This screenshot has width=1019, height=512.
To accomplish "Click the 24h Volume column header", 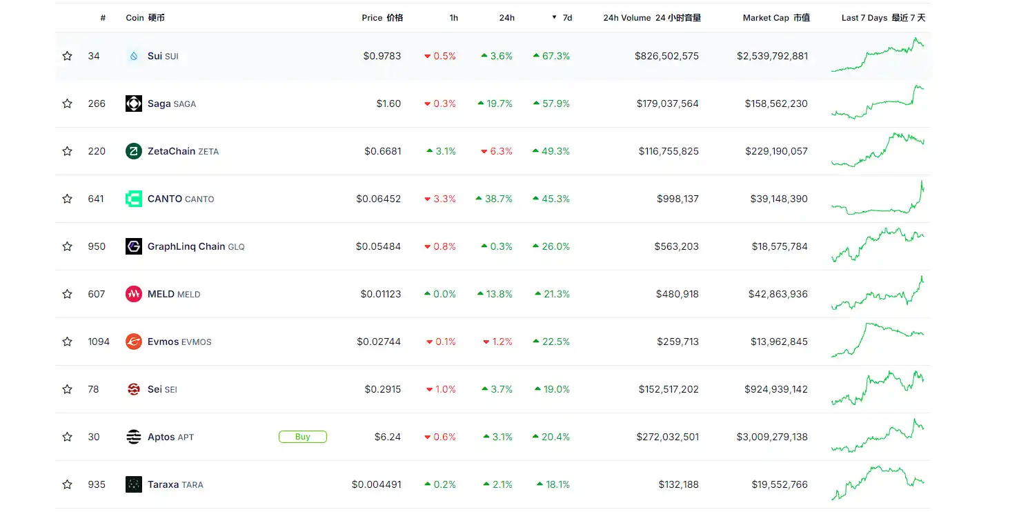I will tap(651, 18).
